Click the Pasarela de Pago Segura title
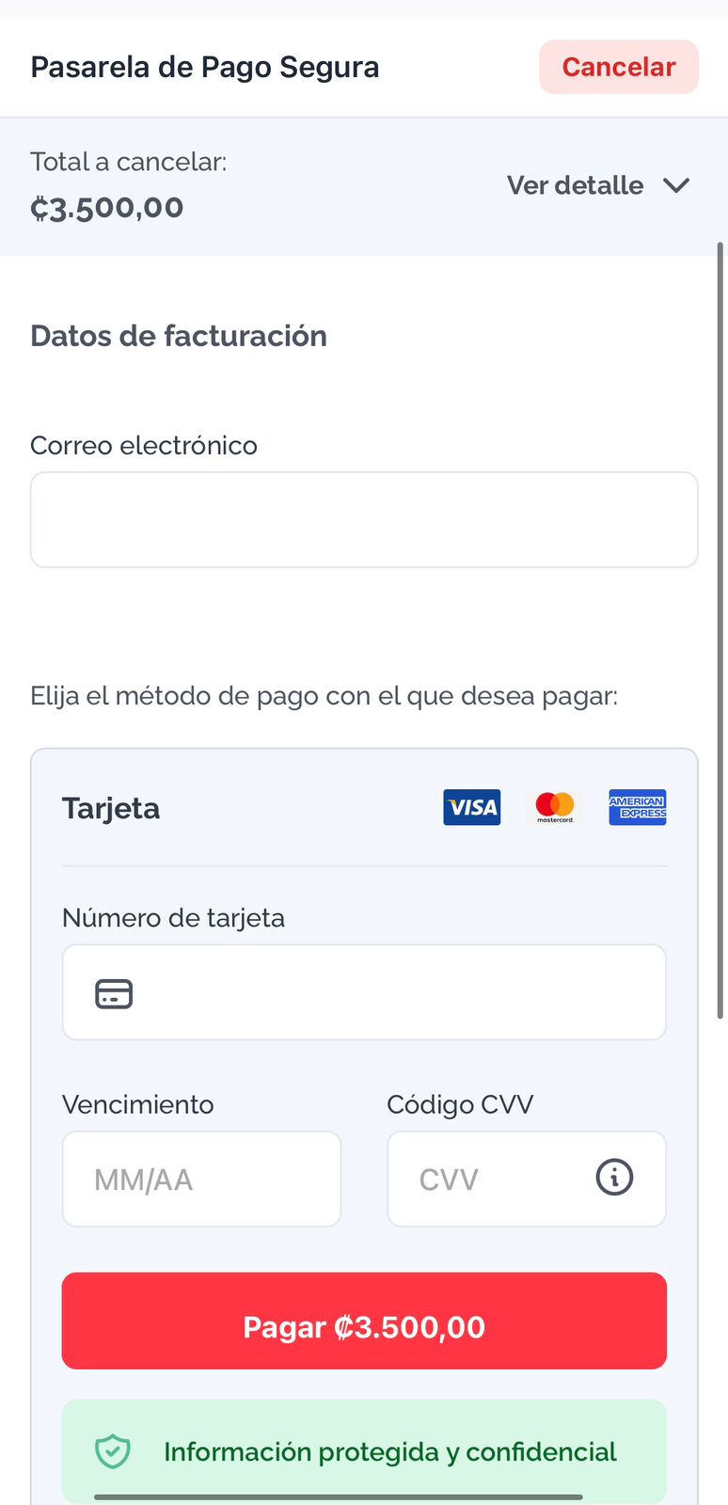The height and width of the screenshot is (1505, 728). click(x=205, y=67)
